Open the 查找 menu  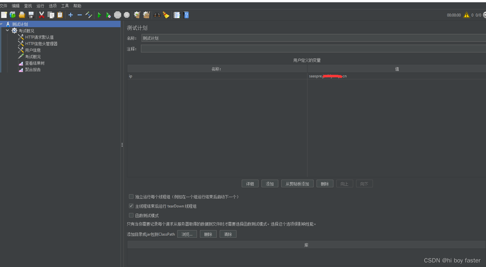pos(28,6)
